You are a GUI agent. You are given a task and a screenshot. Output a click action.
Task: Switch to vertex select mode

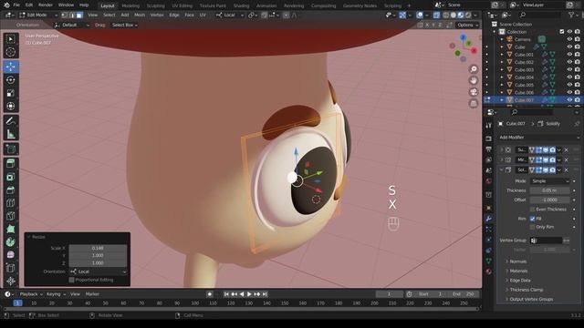pyautogui.click(x=65, y=15)
